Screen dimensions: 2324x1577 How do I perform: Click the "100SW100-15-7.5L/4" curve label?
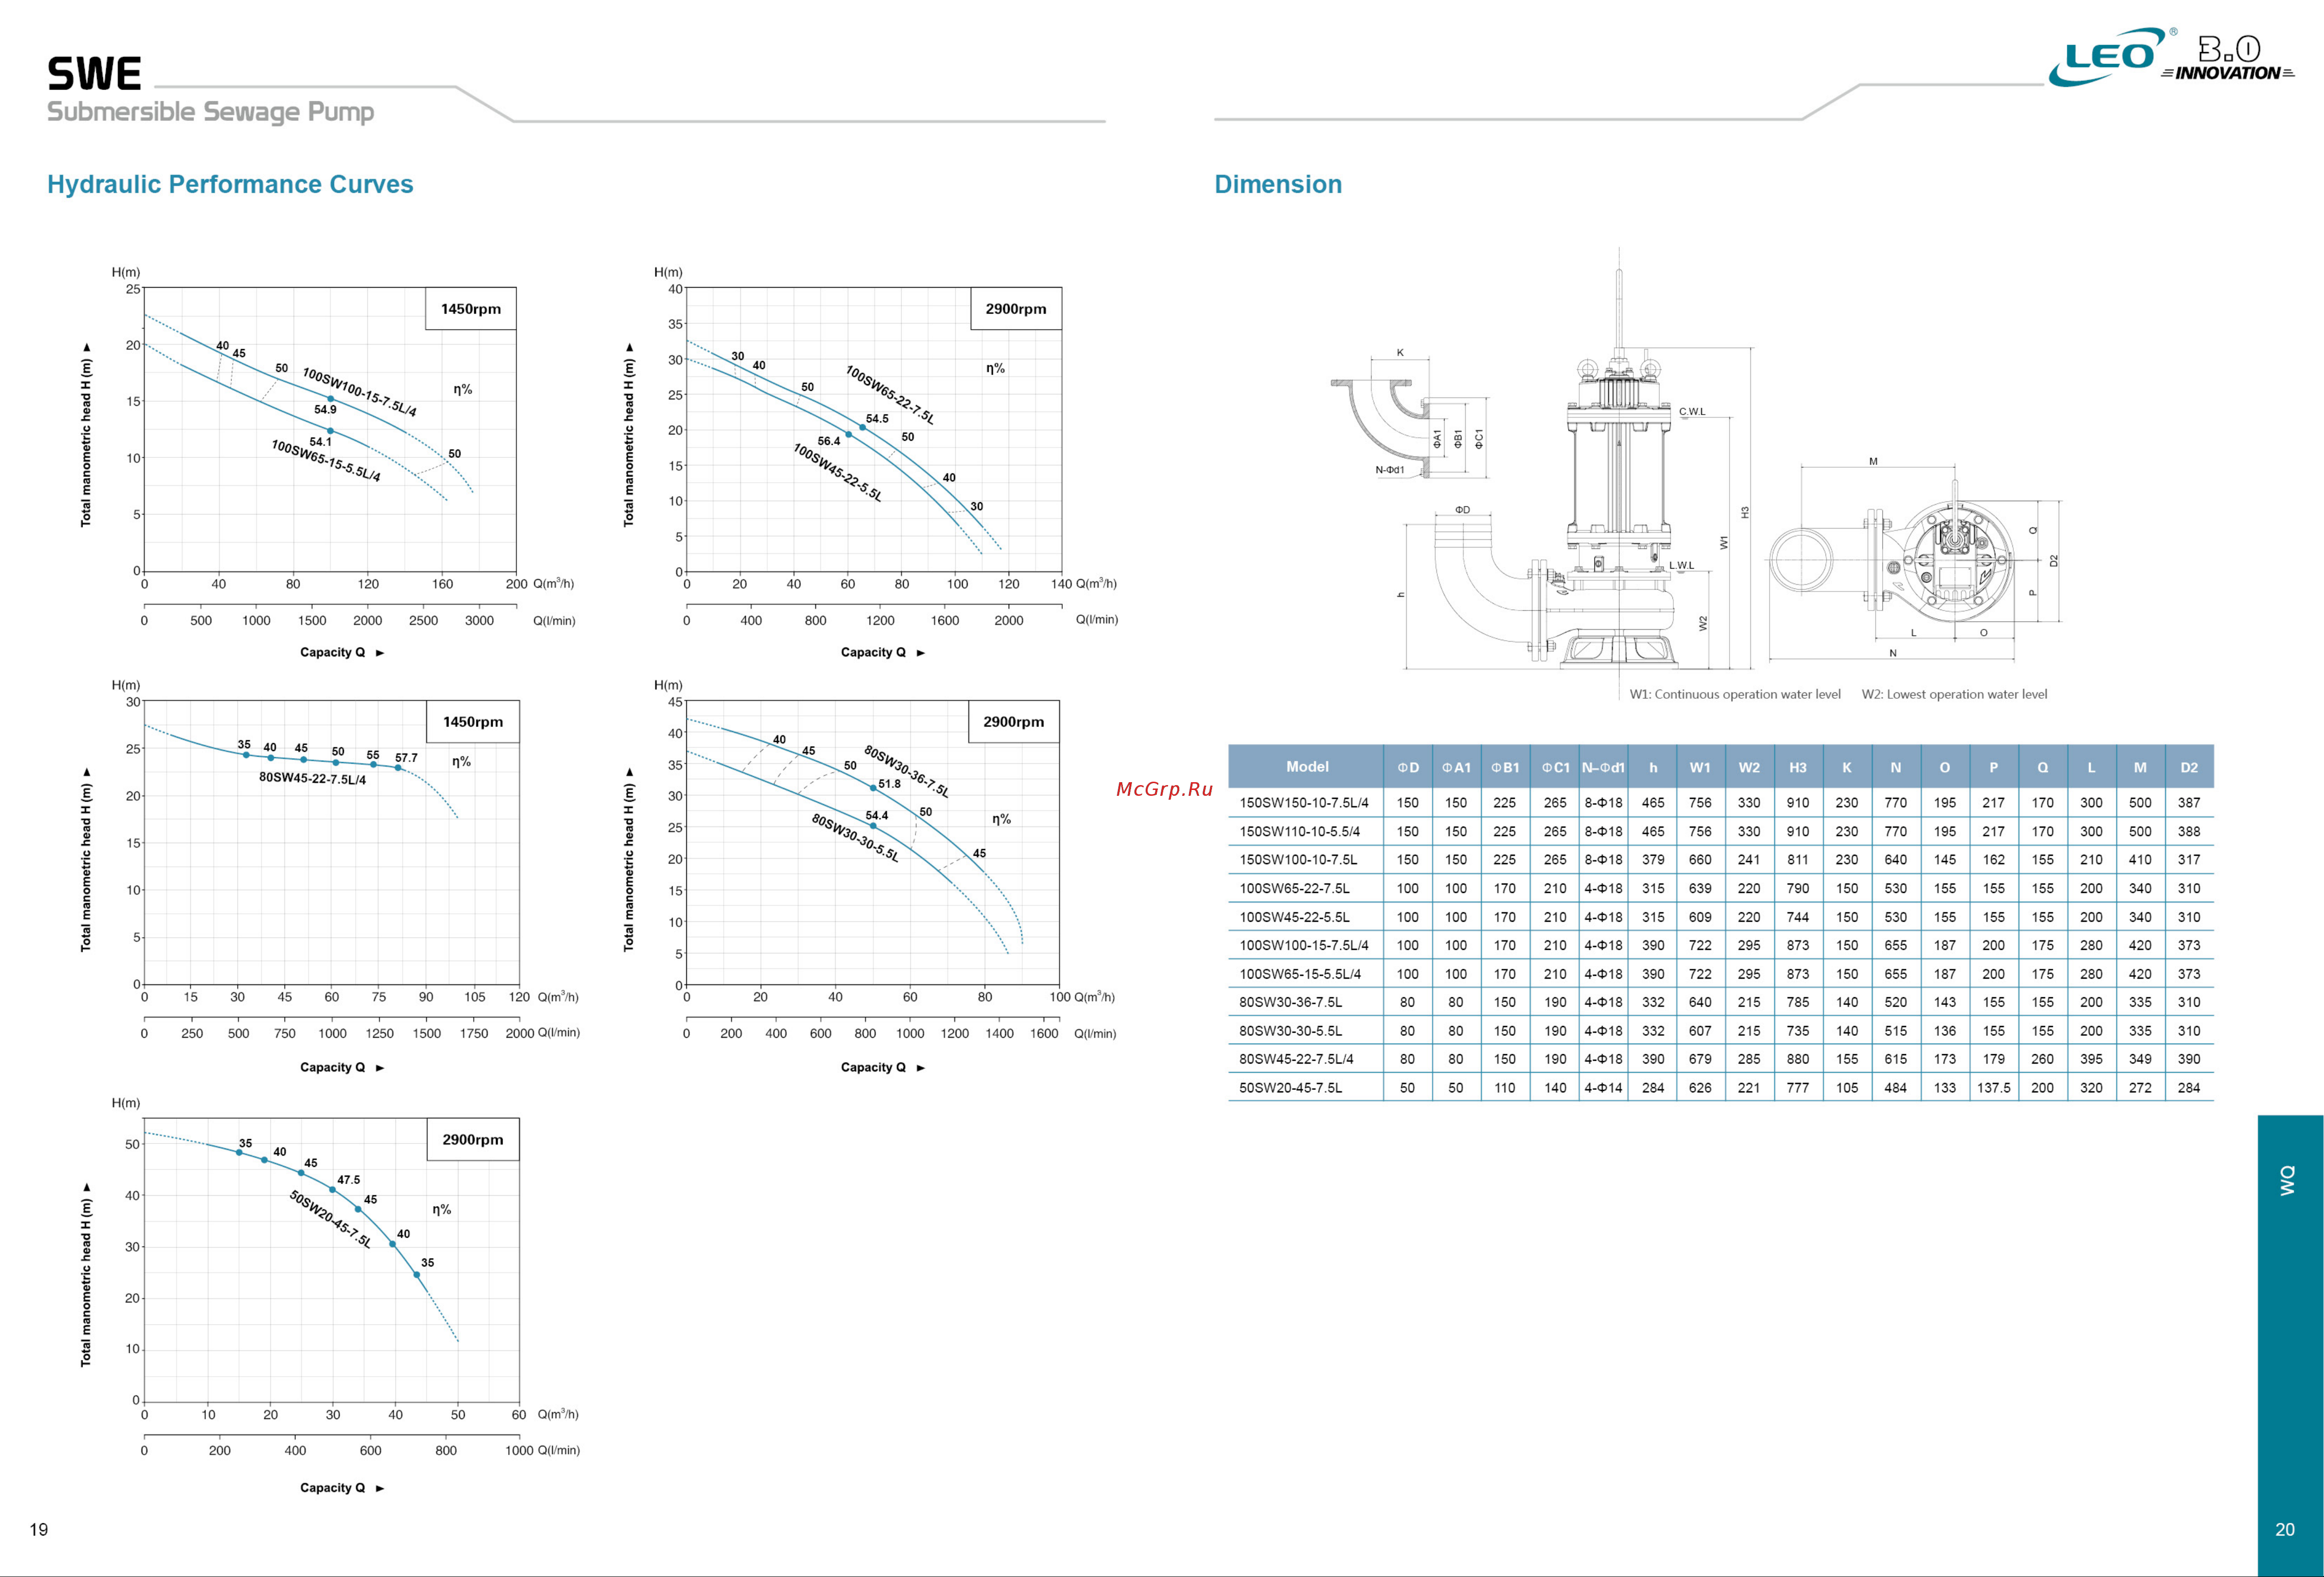click(359, 392)
